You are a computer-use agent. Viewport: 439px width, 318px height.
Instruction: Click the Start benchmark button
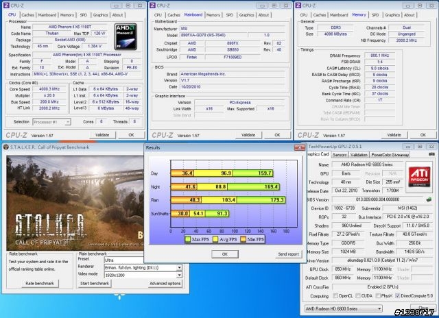95,283
